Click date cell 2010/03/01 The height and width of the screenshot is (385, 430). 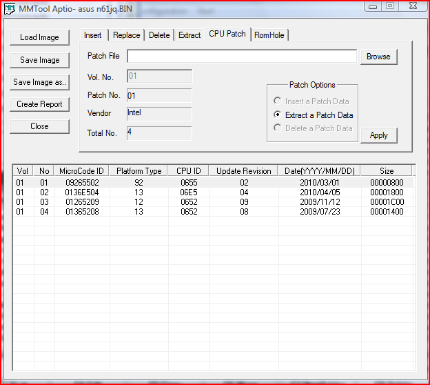(x=320, y=183)
